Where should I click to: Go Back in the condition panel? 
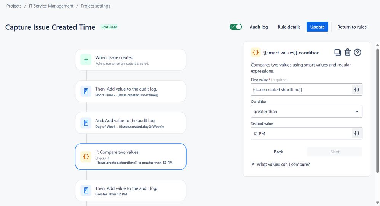pyautogui.click(x=278, y=152)
